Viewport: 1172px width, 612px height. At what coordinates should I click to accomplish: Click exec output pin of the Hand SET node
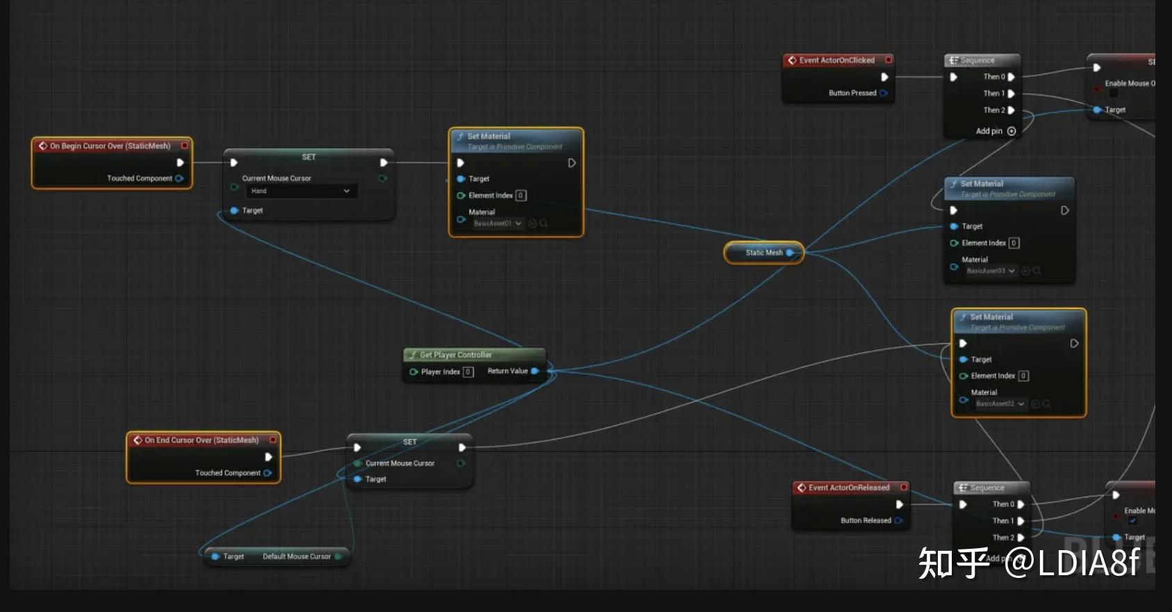point(383,163)
